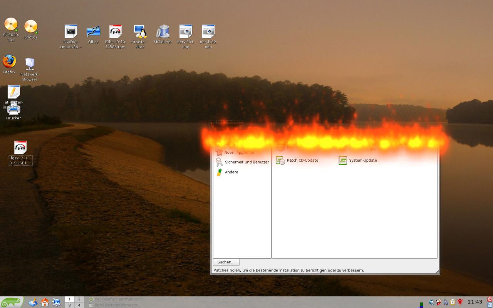This screenshot has height=308, width=493.
Task: Switch to virtual desktop 3
Action: point(69,305)
